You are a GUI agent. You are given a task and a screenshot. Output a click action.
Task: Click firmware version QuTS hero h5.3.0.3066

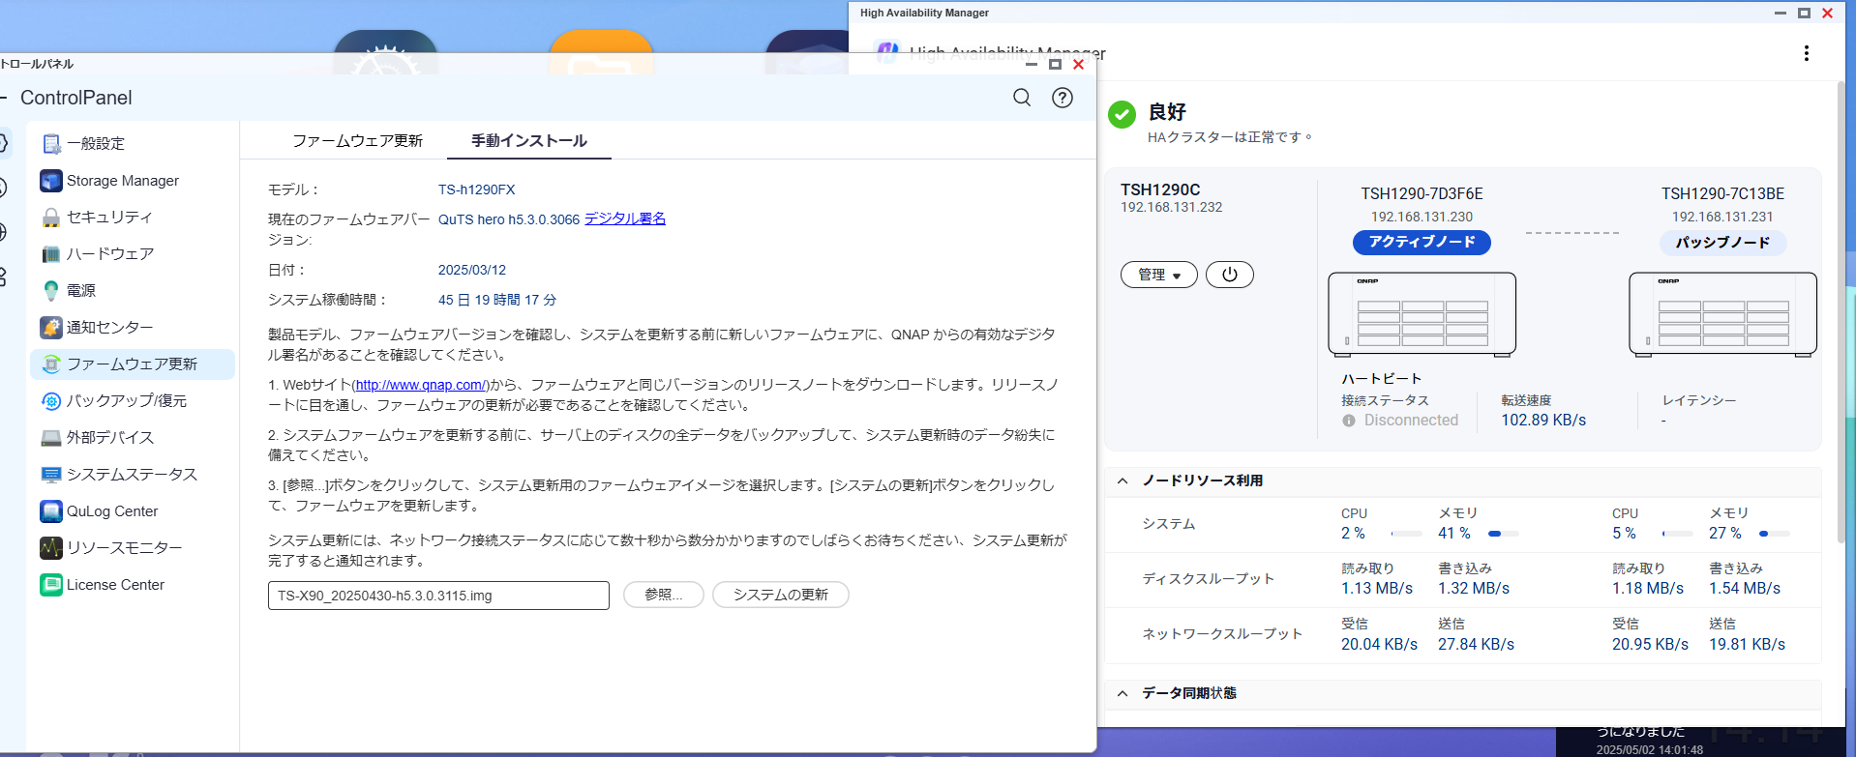[x=509, y=219]
